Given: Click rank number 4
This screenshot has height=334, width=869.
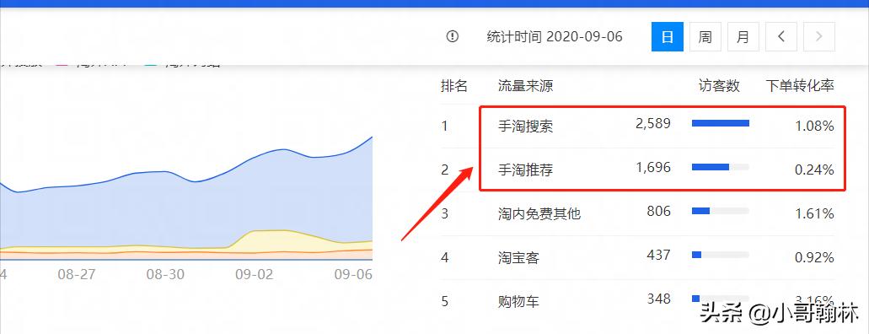Looking at the screenshot, I should coord(444,257).
